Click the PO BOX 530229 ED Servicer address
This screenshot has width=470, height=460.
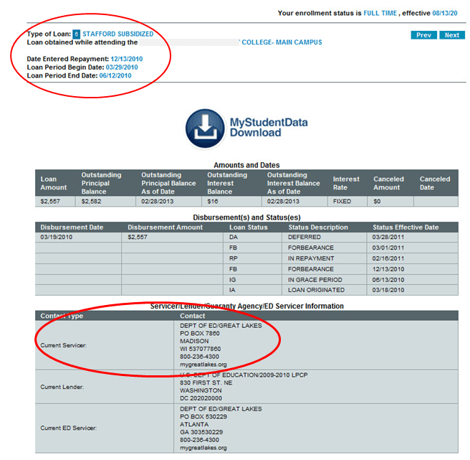[x=203, y=417]
